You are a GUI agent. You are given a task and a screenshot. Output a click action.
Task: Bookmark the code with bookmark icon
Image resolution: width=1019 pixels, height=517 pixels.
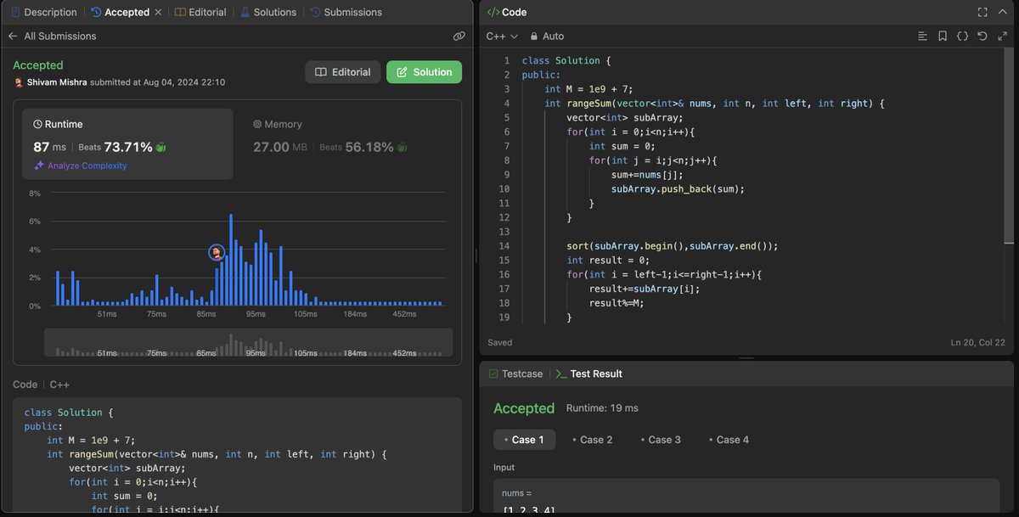click(x=943, y=37)
